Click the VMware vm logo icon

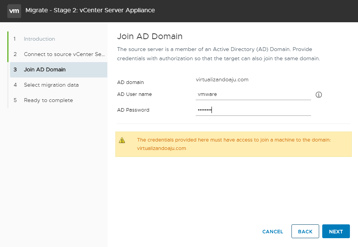pyautogui.click(x=14, y=11)
